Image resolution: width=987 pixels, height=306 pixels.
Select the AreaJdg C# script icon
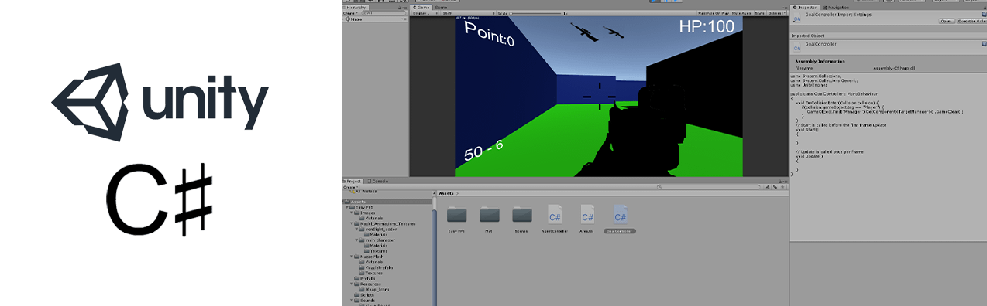pos(587,215)
